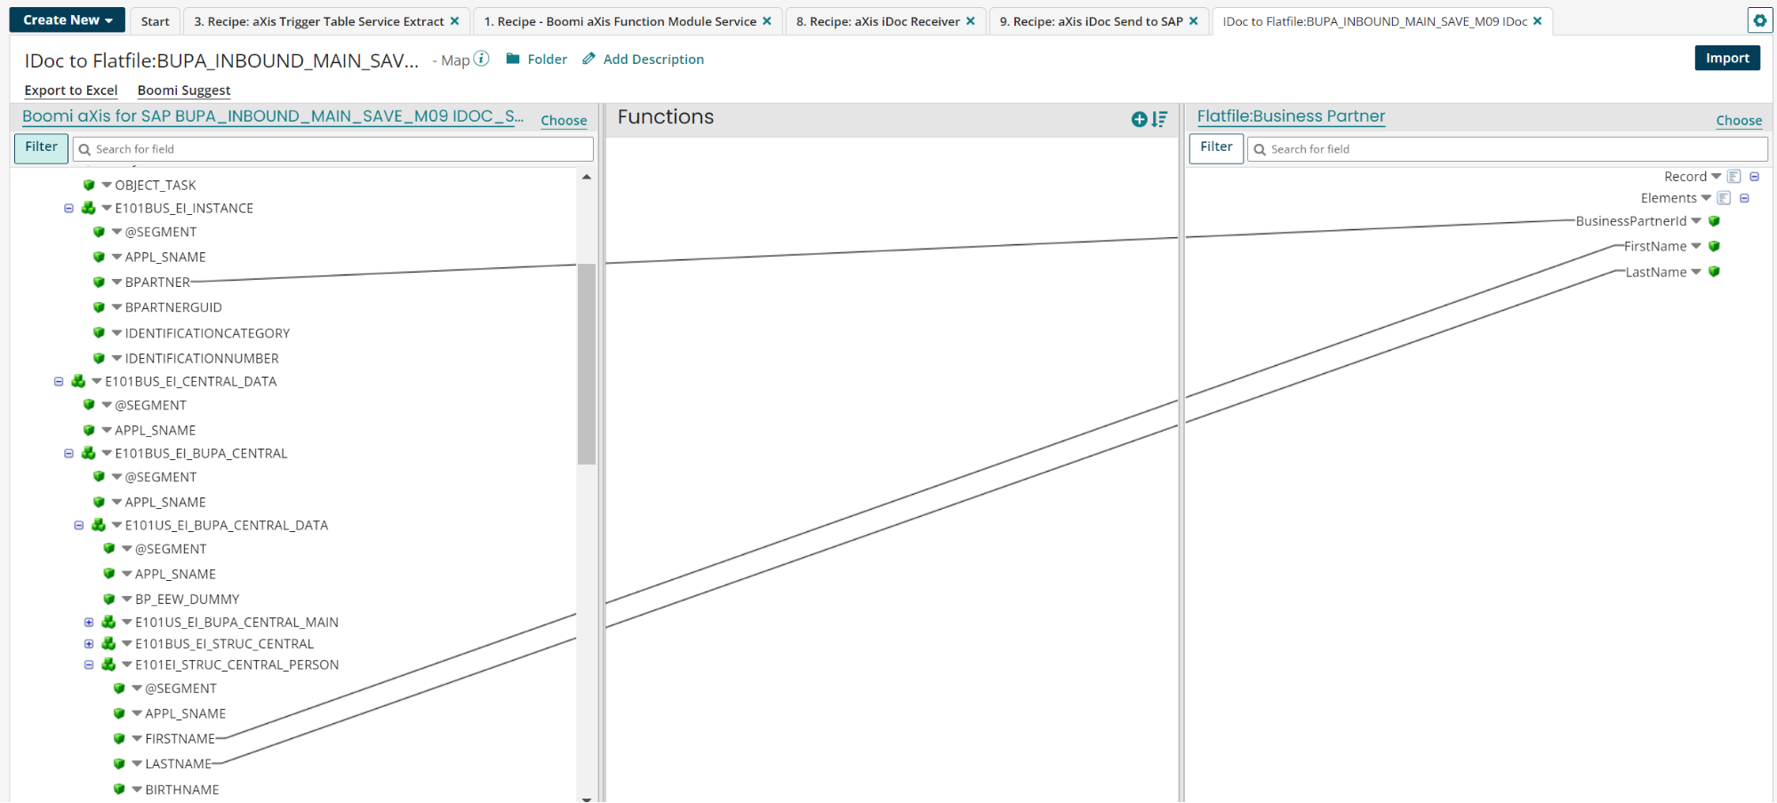Open the Map info icon
This screenshot has height=803, width=1777.
[x=482, y=59]
